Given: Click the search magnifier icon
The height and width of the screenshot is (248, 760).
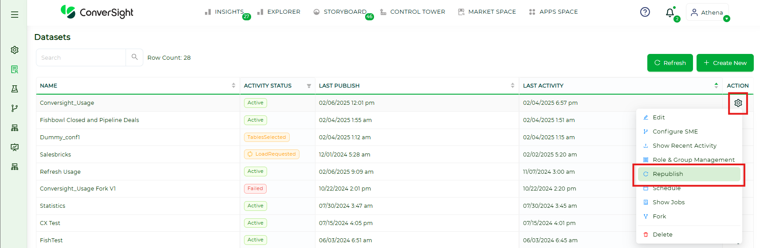Looking at the screenshot, I should pyautogui.click(x=134, y=57).
